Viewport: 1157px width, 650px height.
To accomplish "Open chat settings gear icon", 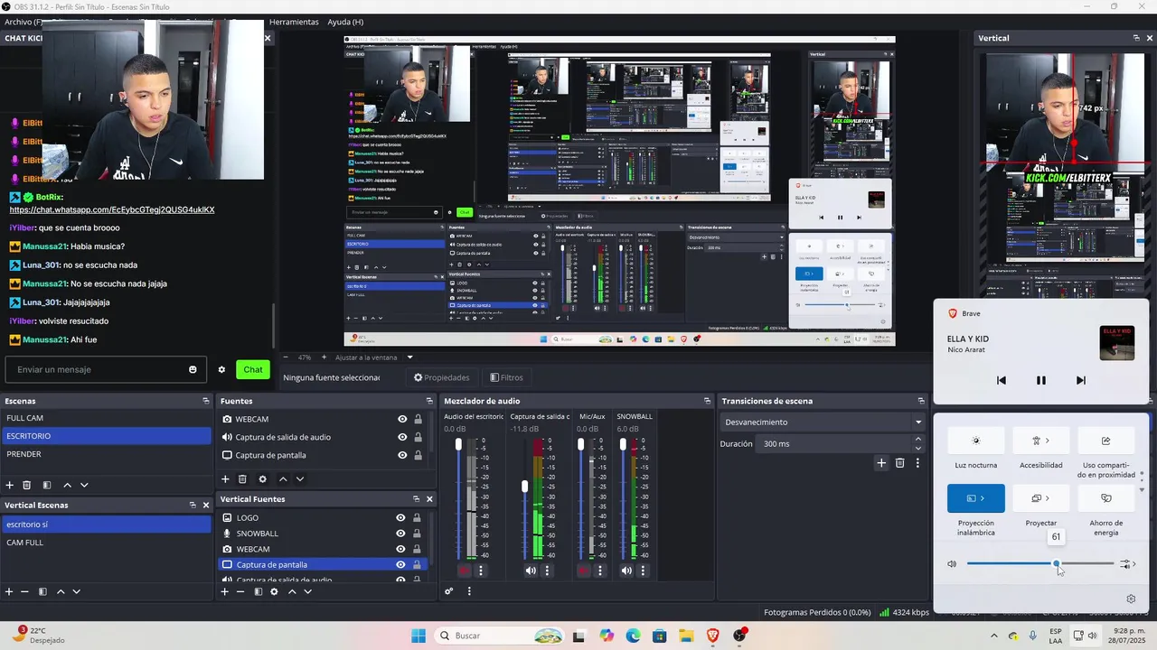I will pos(221,369).
